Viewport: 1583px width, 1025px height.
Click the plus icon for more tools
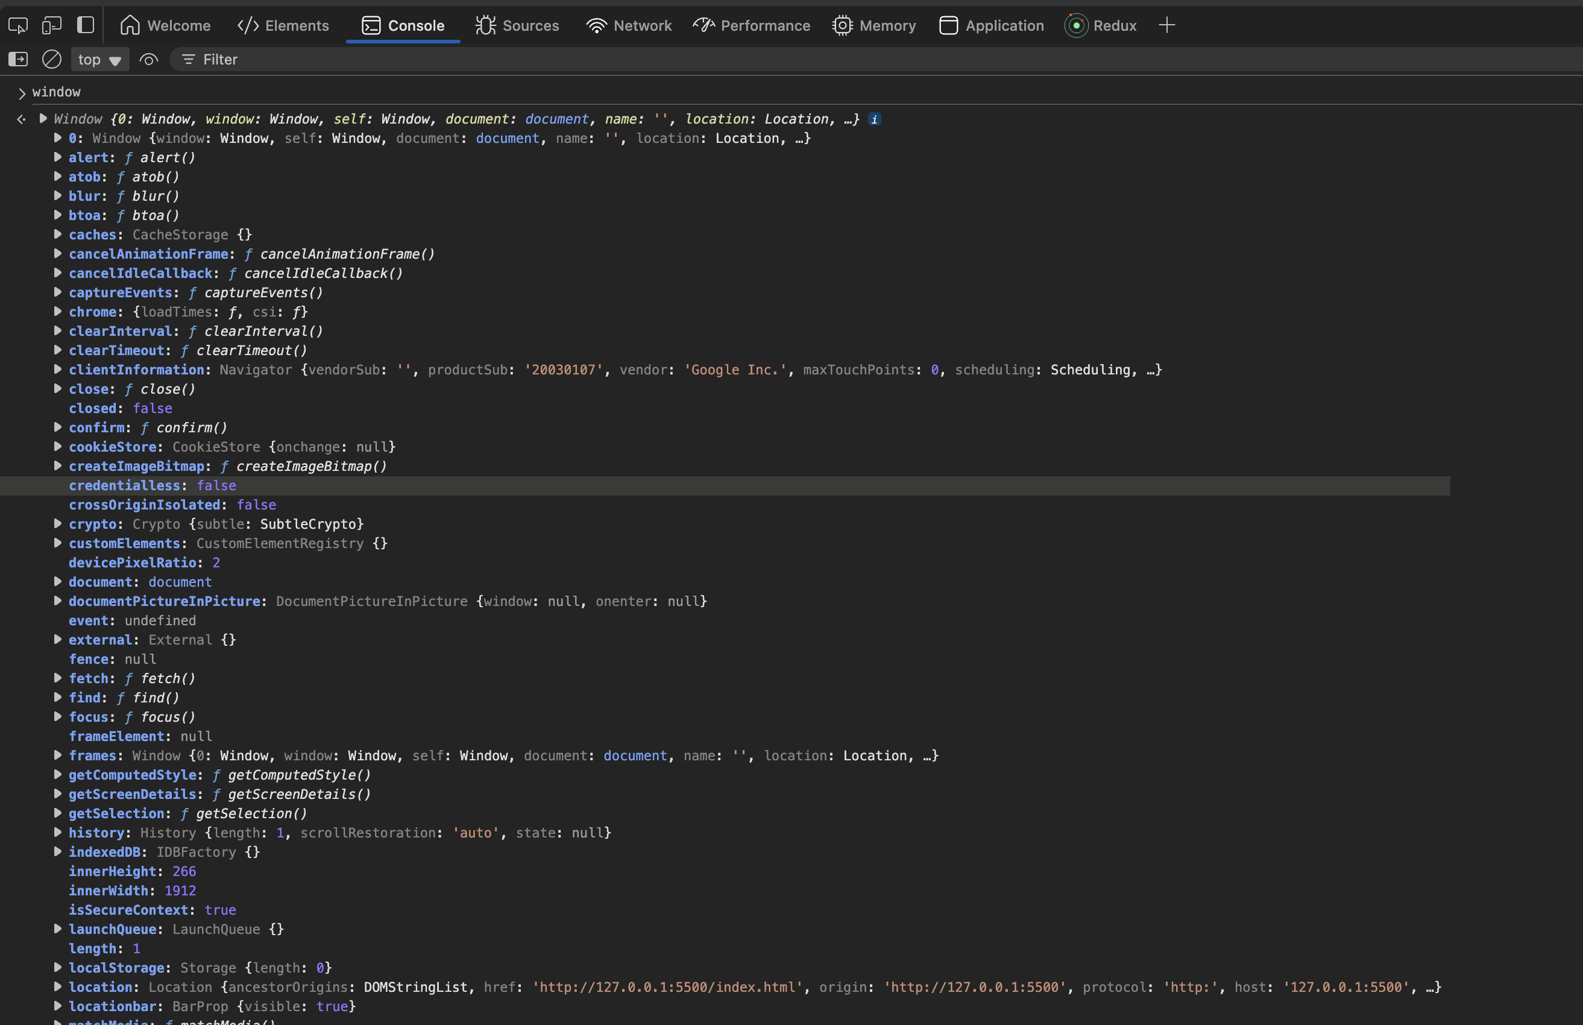(1166, 25)
